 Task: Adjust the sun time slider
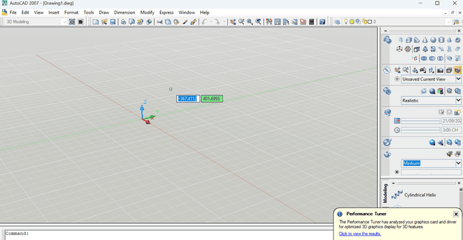coord(421,130)
